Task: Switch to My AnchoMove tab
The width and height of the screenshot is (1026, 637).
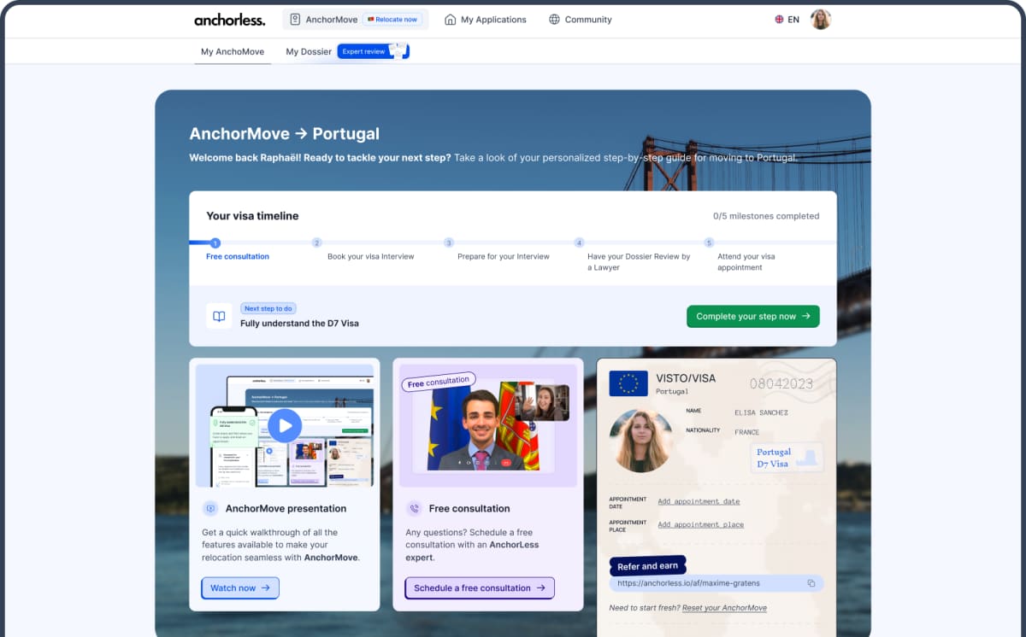Action: (233, 51)
